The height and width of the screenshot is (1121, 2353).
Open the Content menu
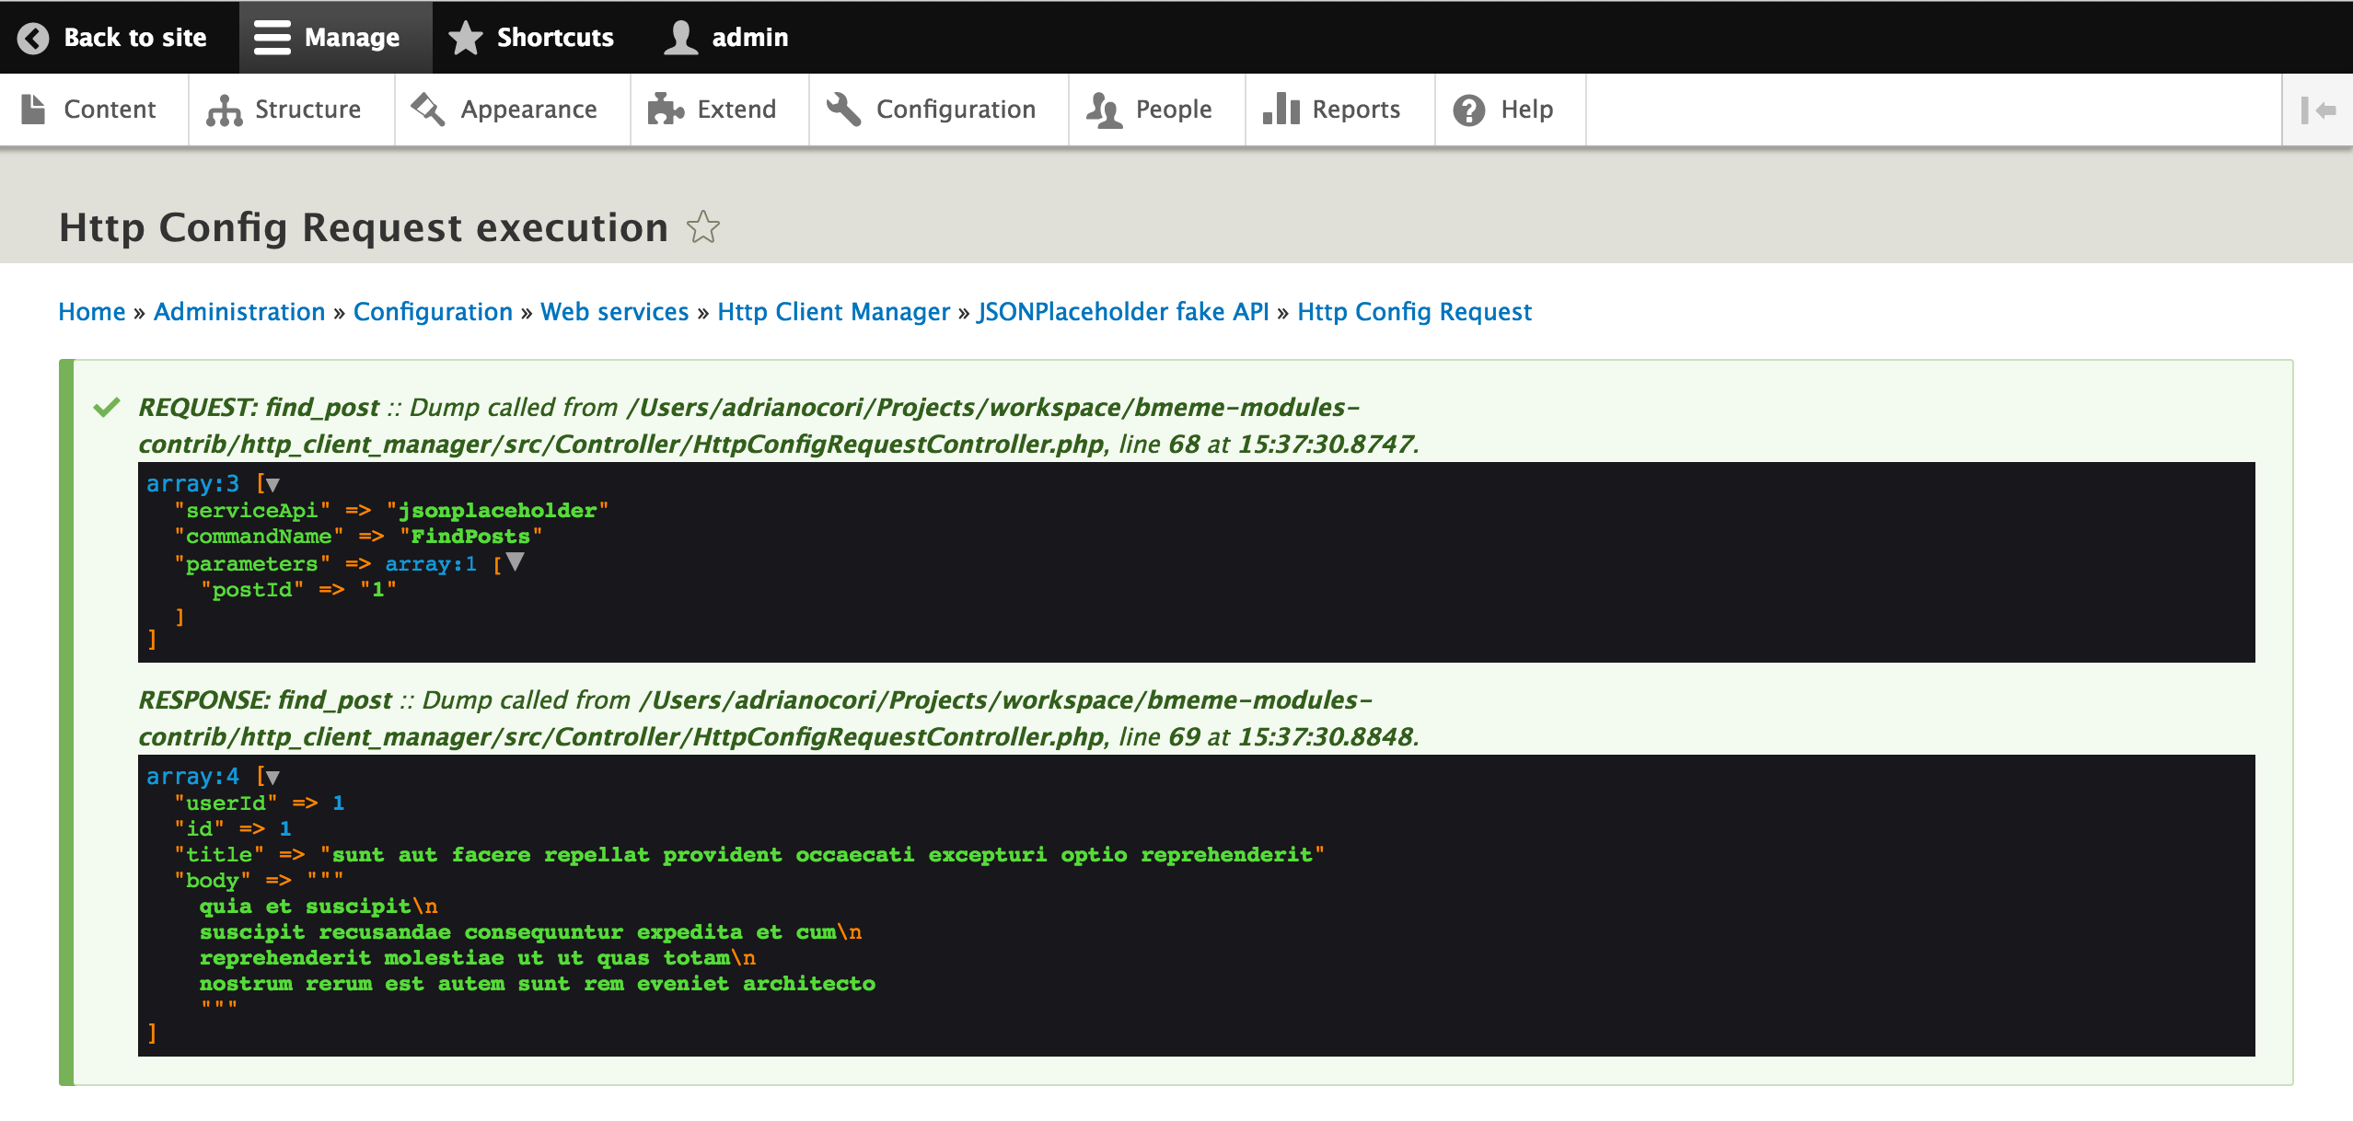coord(94,110)
